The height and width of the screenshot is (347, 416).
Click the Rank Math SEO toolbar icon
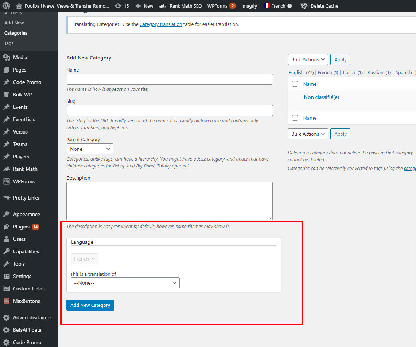pos(163,6)
